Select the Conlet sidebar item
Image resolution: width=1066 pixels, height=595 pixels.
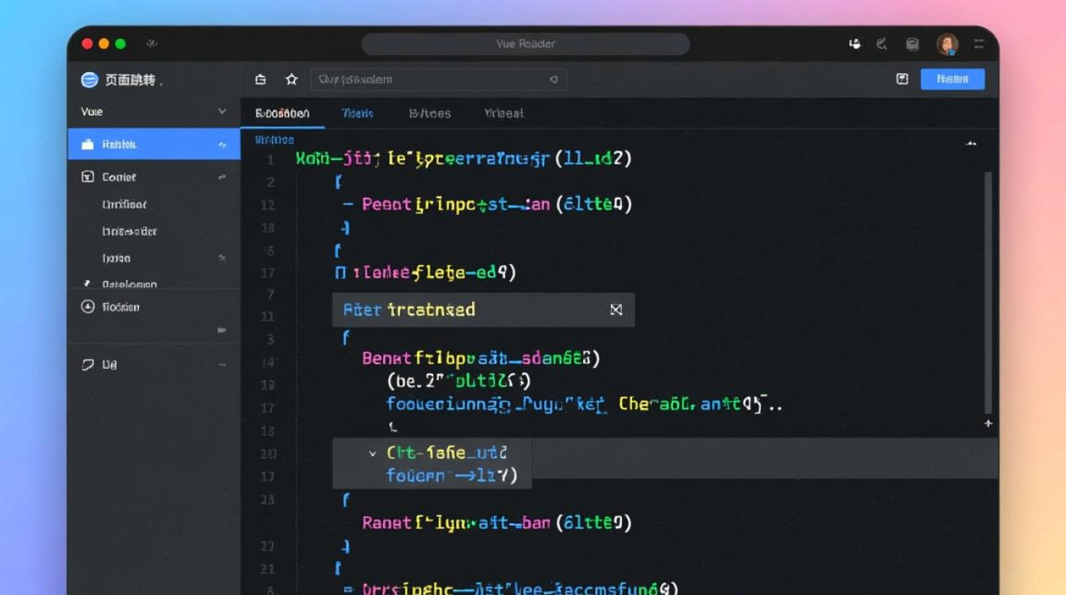[154, 177]
